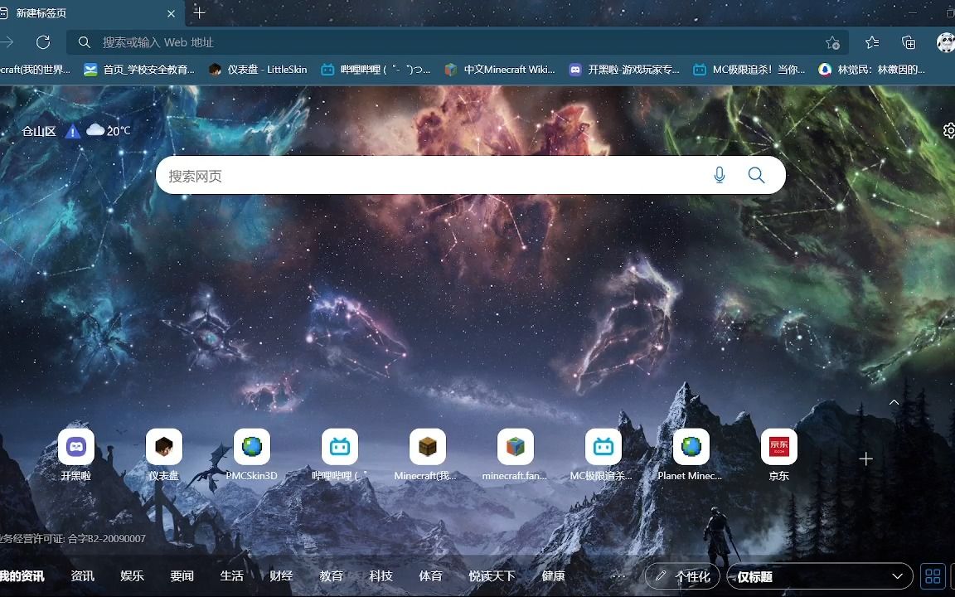Click the voice search microphone icon

tap(720, 175)
